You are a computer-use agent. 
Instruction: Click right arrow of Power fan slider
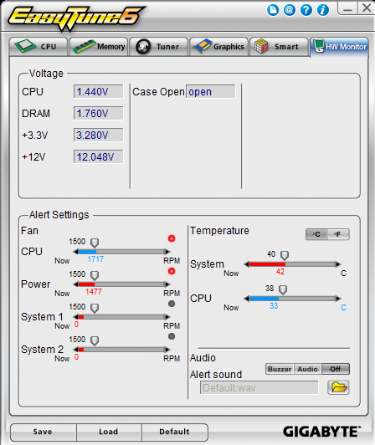[x=167, y=284]
